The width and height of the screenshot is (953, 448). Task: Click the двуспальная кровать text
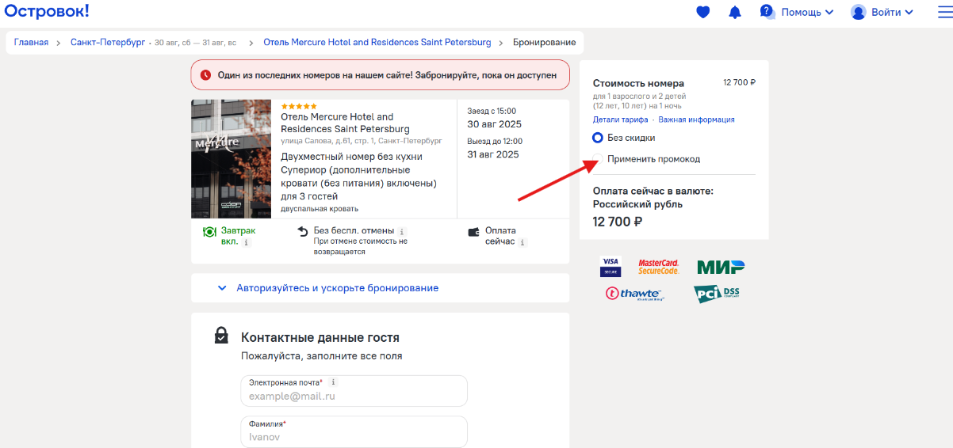(320, 209)
